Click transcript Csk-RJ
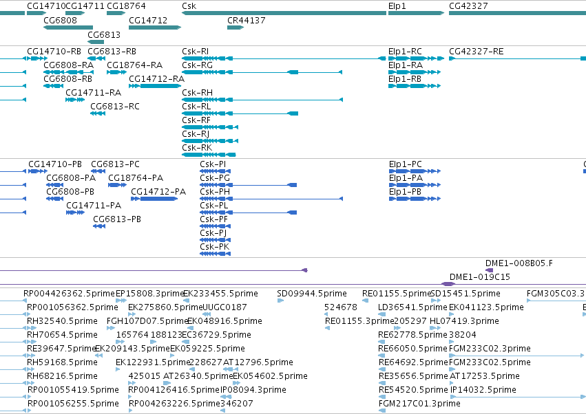 click(210, 141)
